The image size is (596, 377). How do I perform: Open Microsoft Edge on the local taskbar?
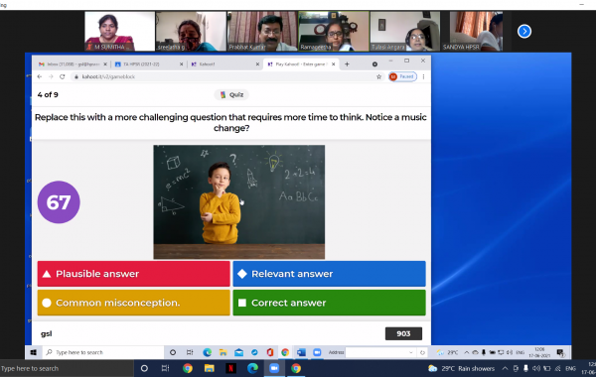252,368
